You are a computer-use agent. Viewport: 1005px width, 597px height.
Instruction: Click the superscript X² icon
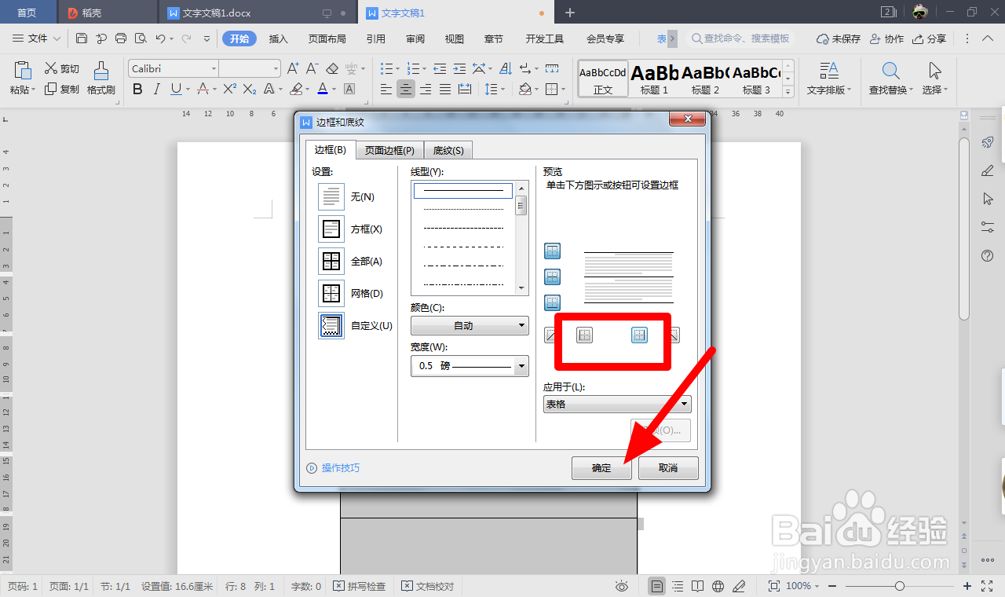[x=229, y=90]
